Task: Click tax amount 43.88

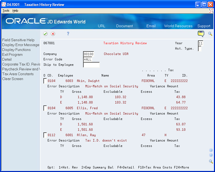Action: [x=181, y=97]
